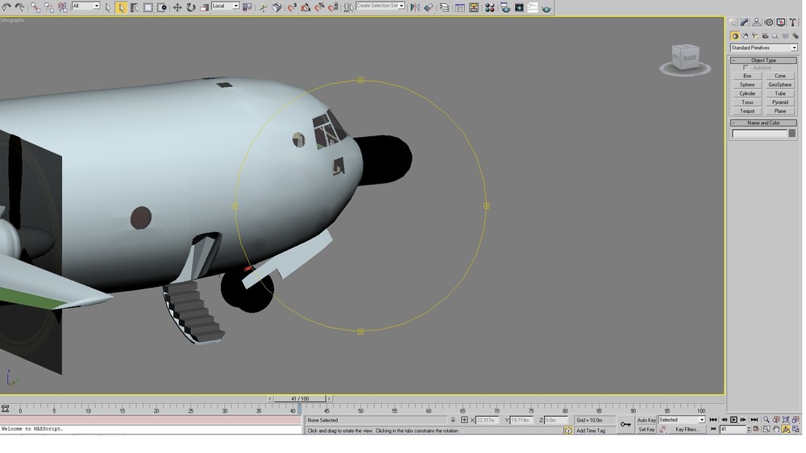
Task: Open the 'Selected' key filter dropdown
Action: coord(682,420)
